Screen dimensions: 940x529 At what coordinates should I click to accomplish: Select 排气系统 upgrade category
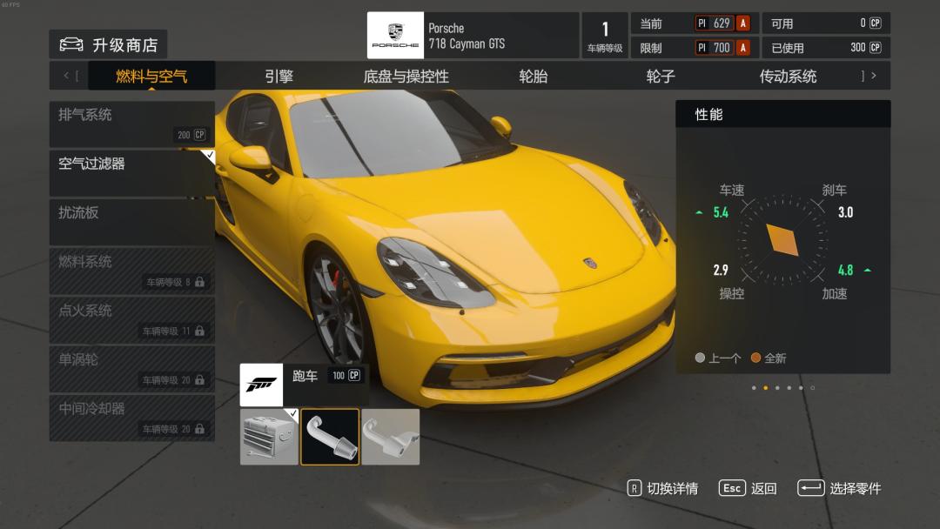tap(131, 124)
